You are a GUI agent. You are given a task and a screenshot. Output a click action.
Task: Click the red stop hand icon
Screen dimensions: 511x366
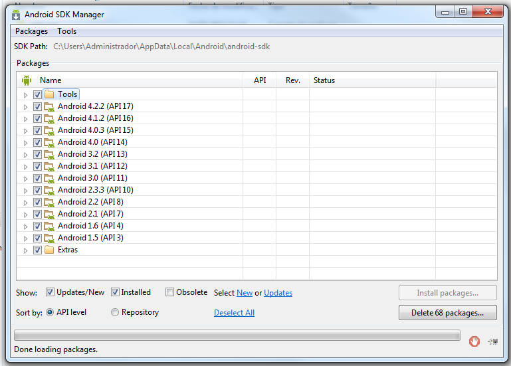[474, 341]
